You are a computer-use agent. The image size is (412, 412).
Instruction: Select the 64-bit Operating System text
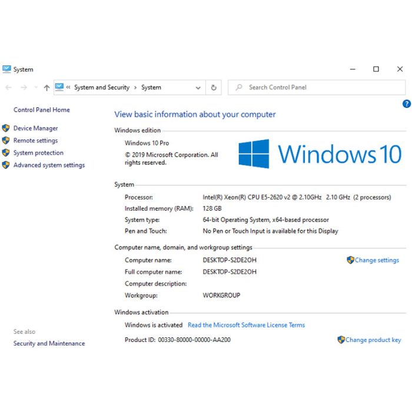265,220
